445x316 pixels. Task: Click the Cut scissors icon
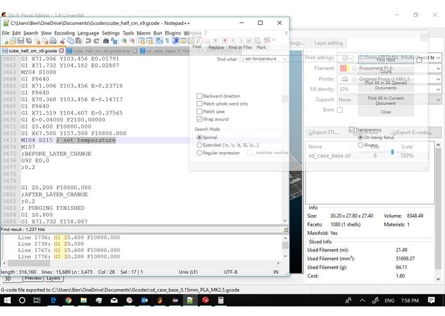63,40
